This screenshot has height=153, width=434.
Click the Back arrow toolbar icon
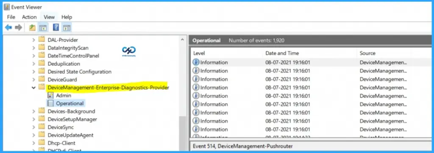8,27
